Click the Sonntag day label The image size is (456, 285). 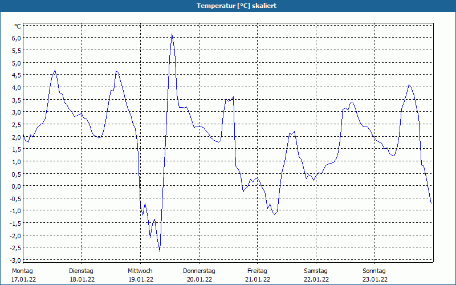374,271
